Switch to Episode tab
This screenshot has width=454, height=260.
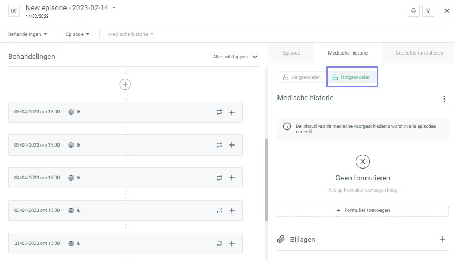coord(291,53)
